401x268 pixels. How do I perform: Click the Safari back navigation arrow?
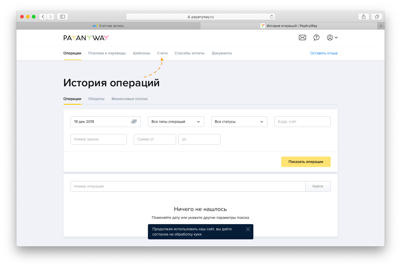(x=43, y=17)
